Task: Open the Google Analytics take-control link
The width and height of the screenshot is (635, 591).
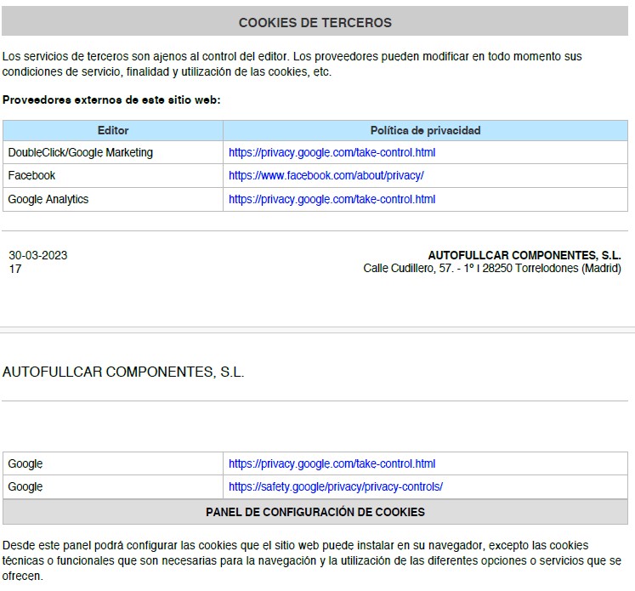Action: [x=332, y=199]
